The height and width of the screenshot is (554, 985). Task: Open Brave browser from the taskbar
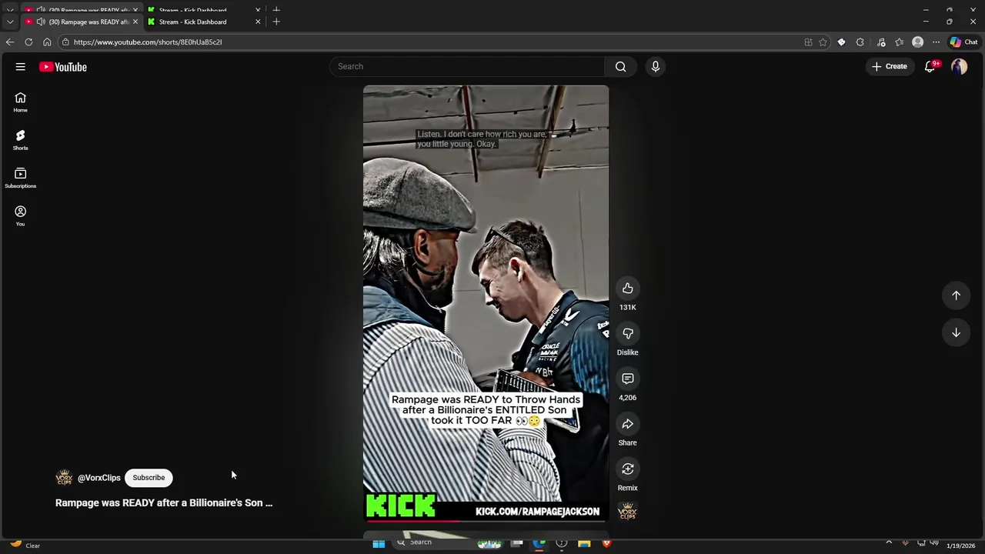point(606,544)
